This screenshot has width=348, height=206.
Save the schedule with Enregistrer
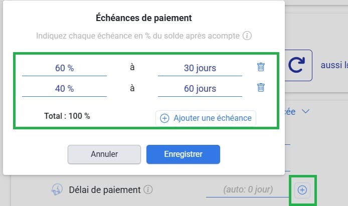click(x=183, y=154)
